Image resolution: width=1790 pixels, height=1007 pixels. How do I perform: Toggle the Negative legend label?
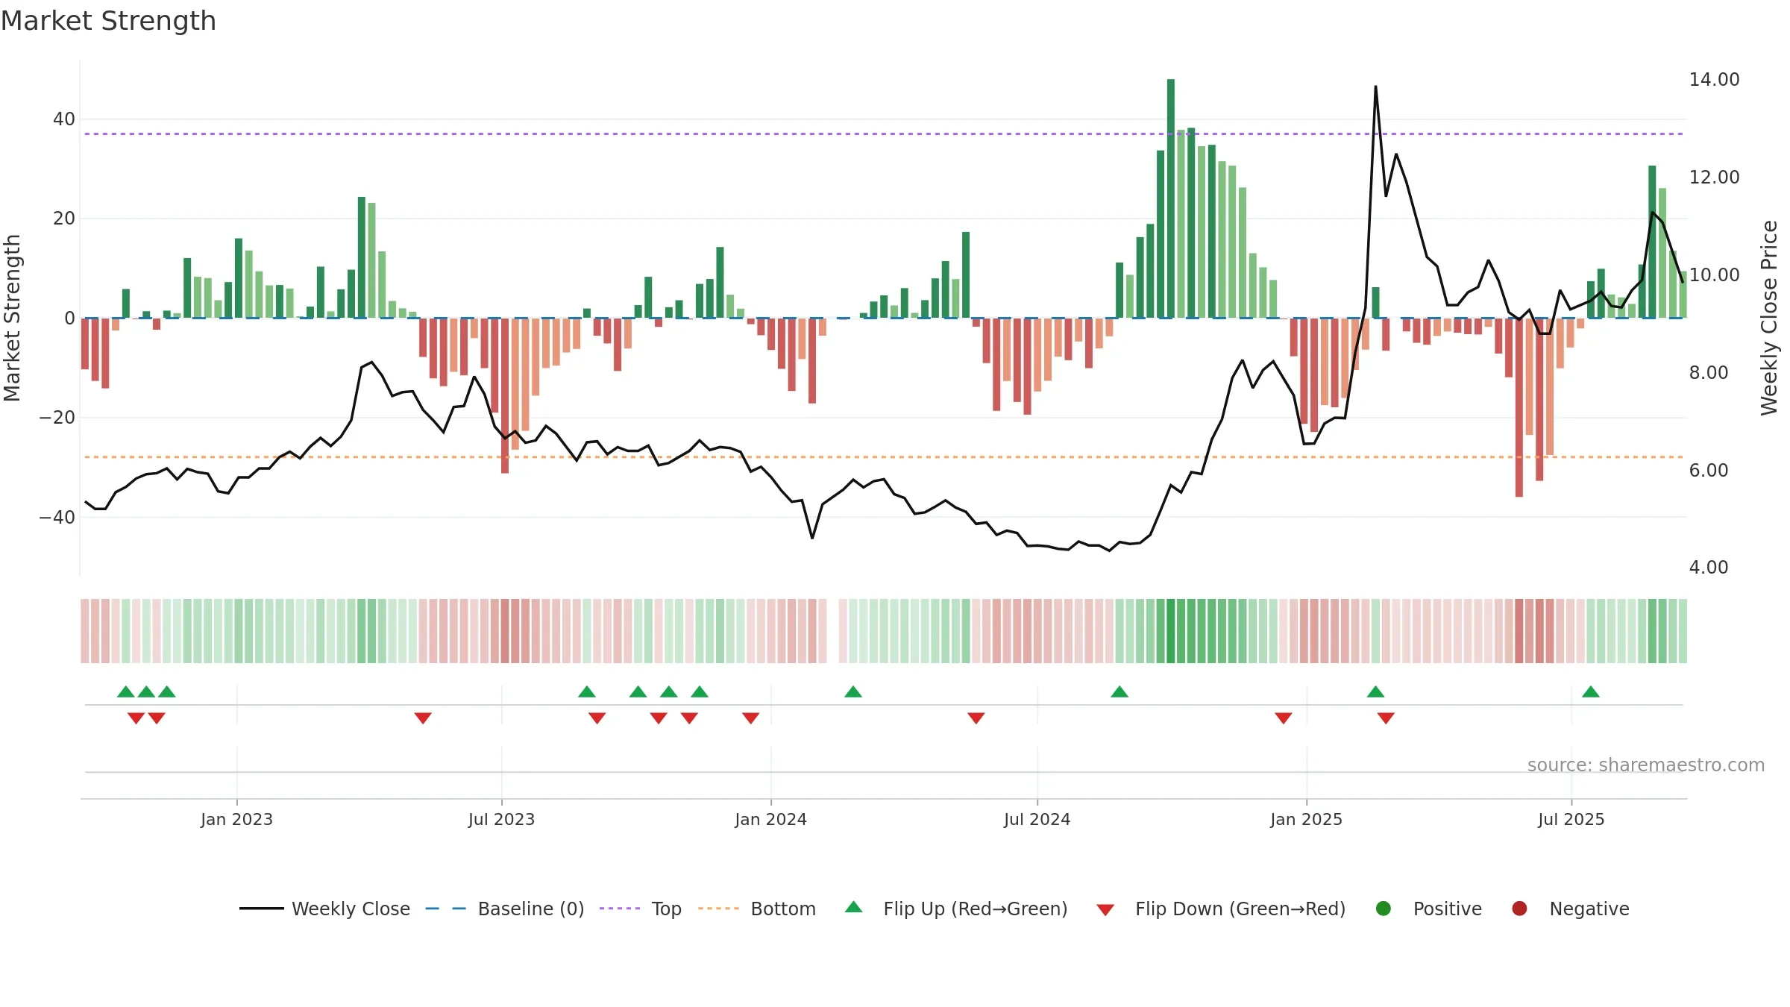coord(1589,909)
